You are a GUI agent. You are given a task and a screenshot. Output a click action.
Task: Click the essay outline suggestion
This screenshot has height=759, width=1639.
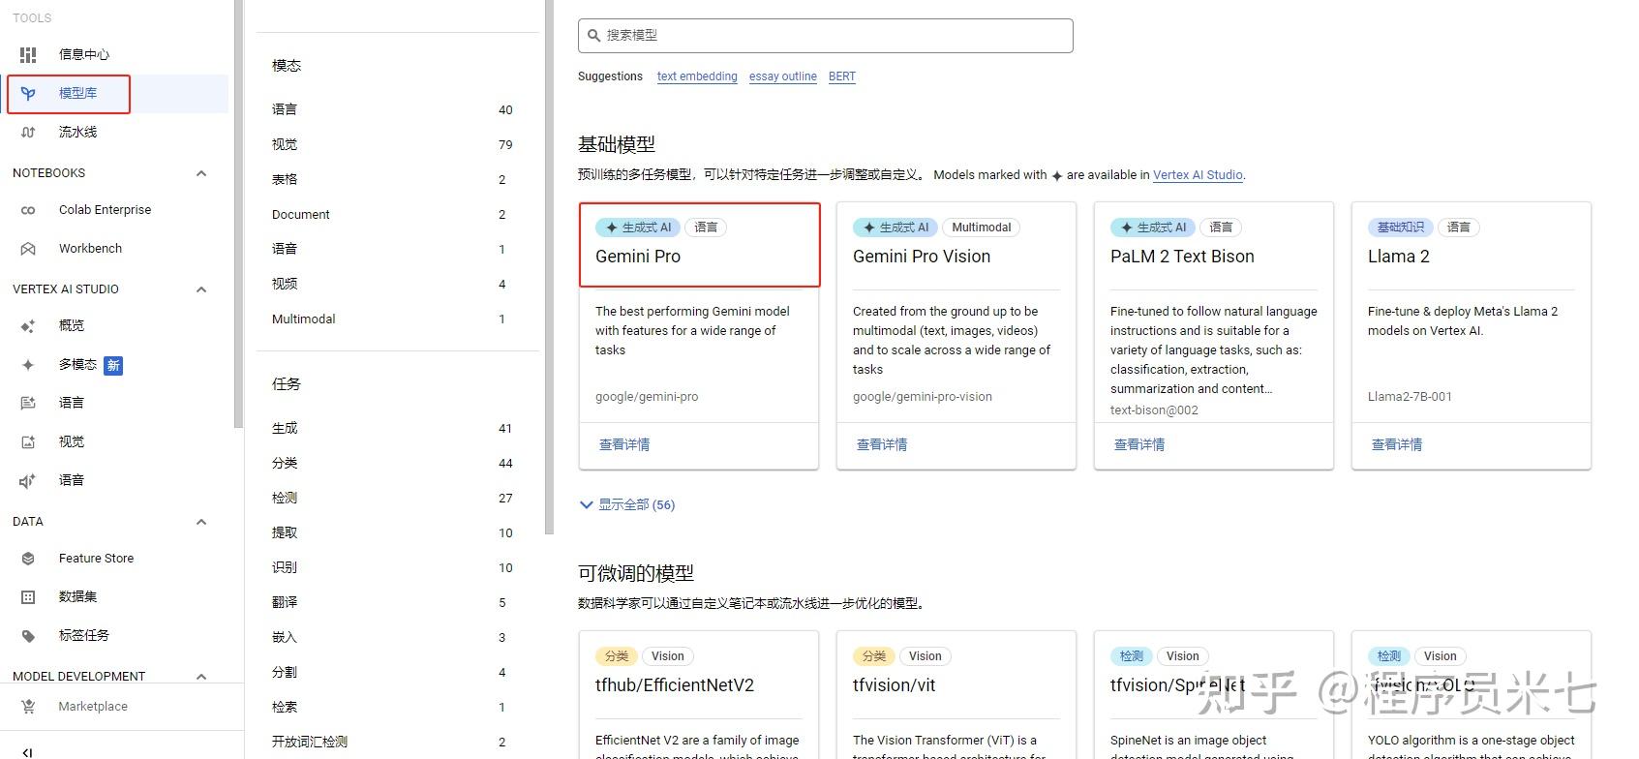[x=783, y=76]
